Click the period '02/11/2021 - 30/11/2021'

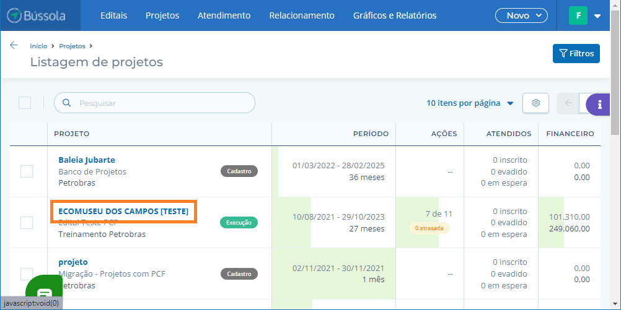tap(338, 268)
